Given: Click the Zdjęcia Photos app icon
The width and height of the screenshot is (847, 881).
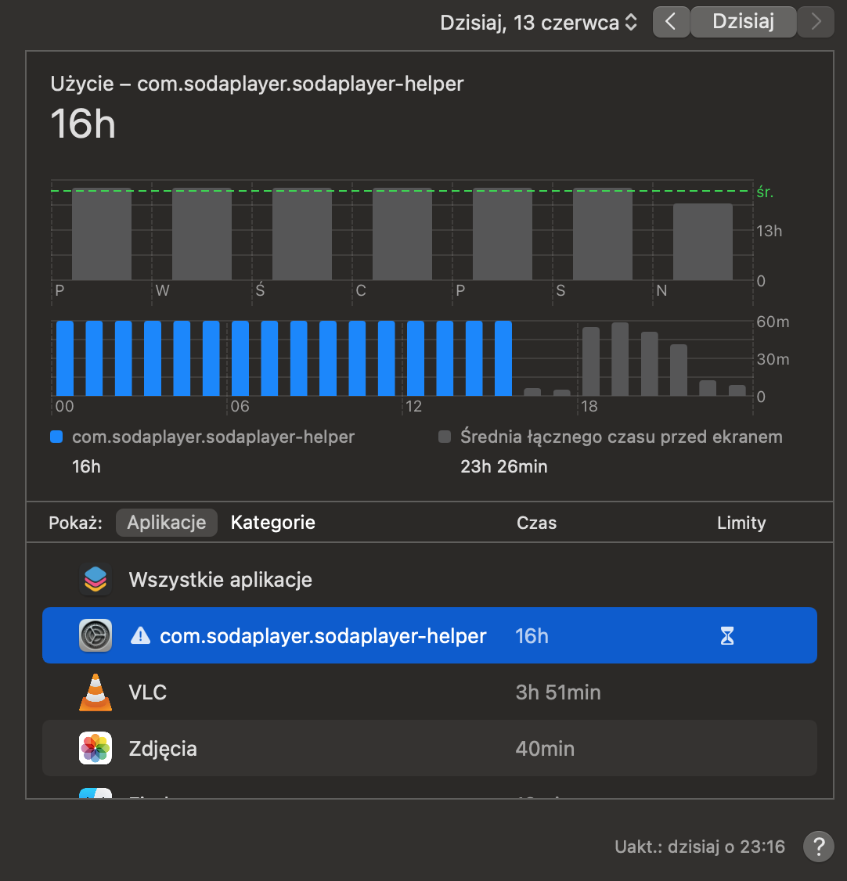Looking at the screenshot, I should [96, 749].
